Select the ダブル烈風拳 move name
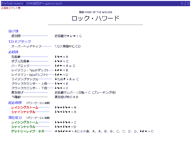The height and width of the screenshot is (143, 191). 20,61
